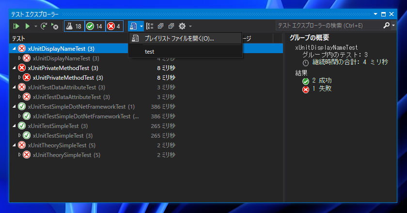This screenshot has width=407, height=213.
Task: Click the グループの概要 heading
Action: pyautogui.click(x=310, y=38)
